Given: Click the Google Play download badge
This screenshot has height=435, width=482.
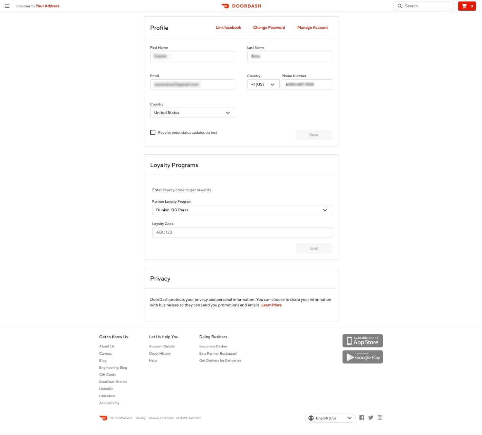Looking at the screenshot, I should [362, 357].
